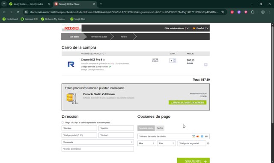Open the Personal Info bookmark
The image size is (274, 163).
tap(30, 19)
